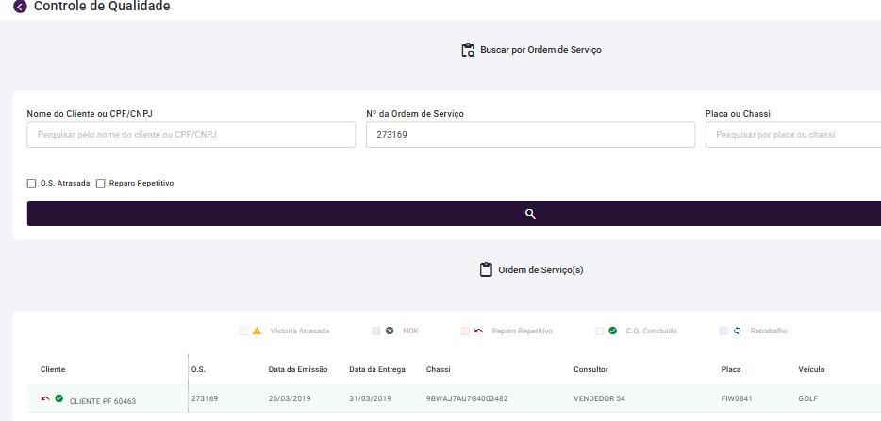Focus the Placa ou Chassi search field
The image size is (881, 421).
[x=792, y=136]
